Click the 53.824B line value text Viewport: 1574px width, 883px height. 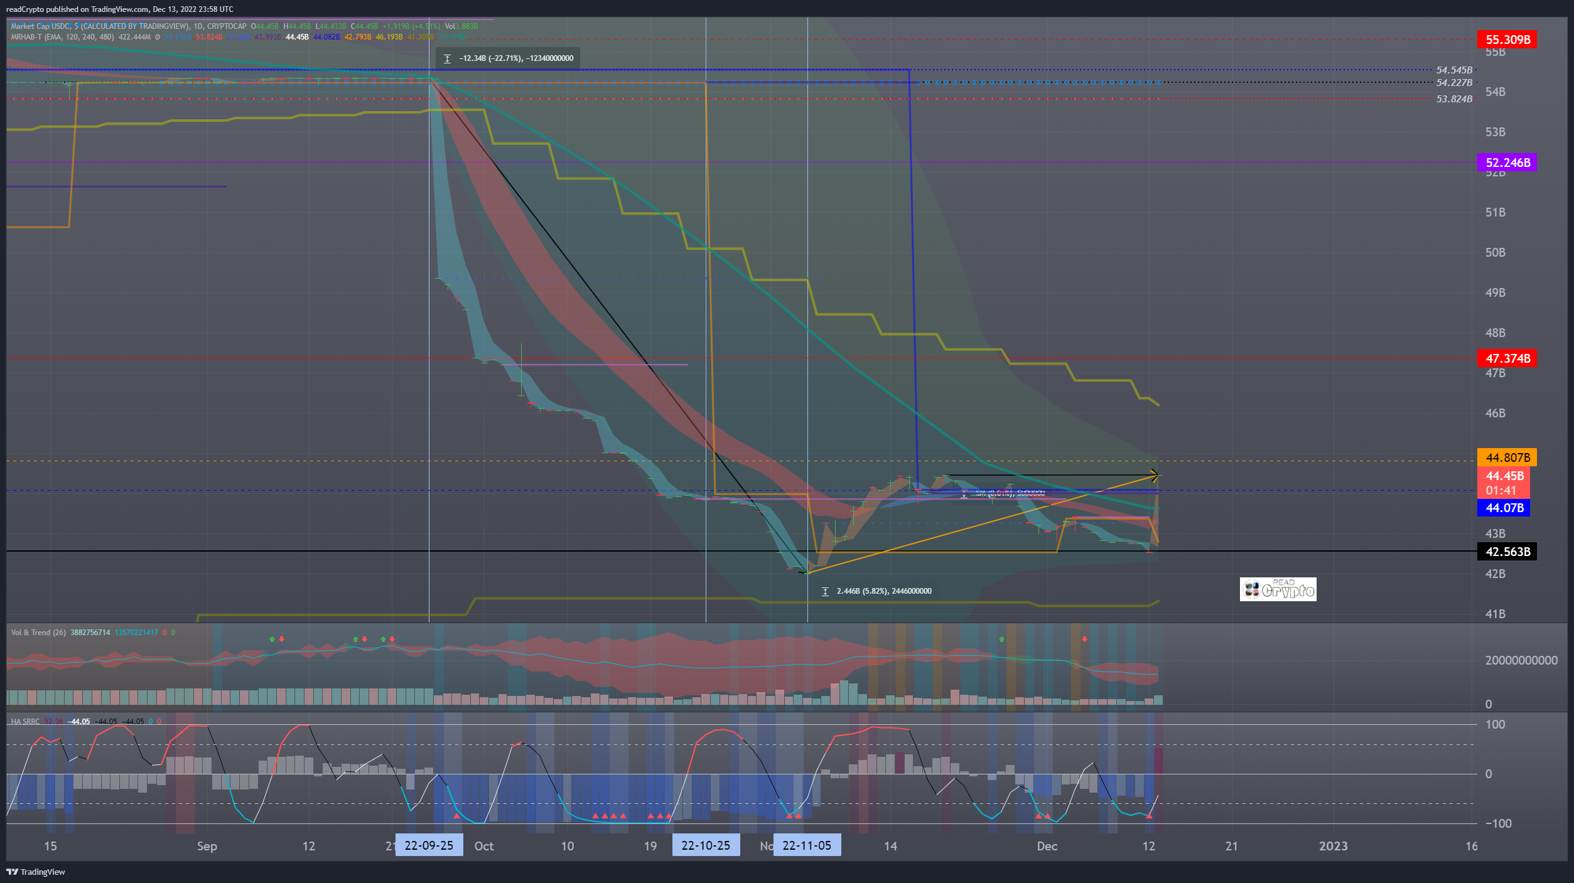pos(1454,99)
